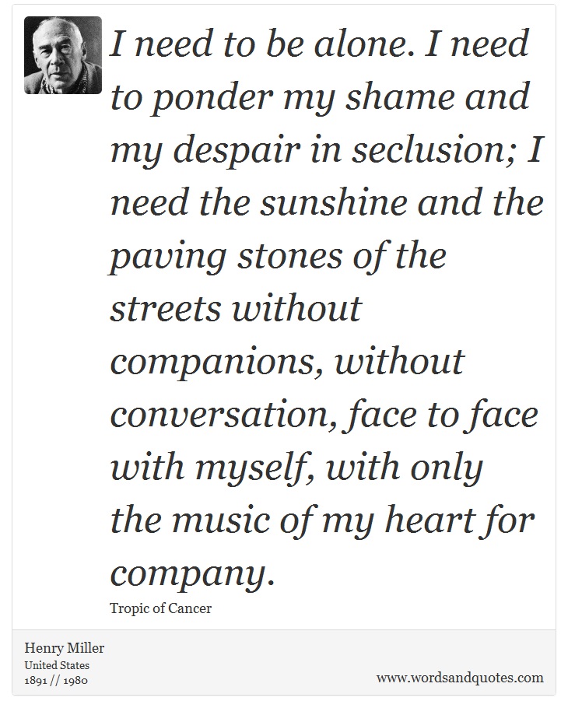This screenshot has height=715, width=568.
Task: Click the 1891 // 1980 dates
Action: click(55, 681)
